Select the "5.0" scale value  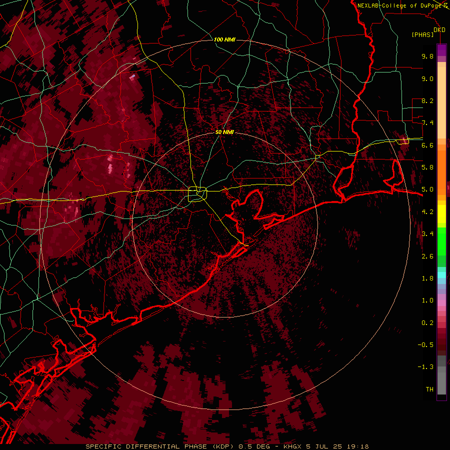427,189
